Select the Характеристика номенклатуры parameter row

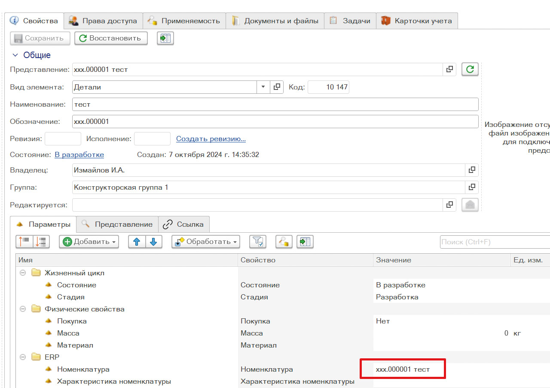pyautogui.click(x=283, y=381)
